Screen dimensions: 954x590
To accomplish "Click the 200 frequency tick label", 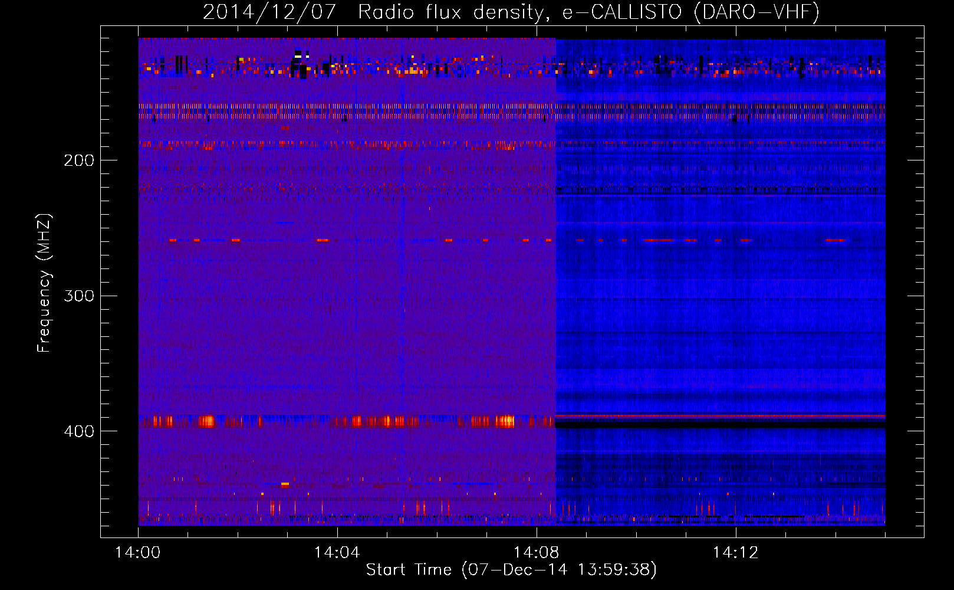I will coord(79,160).
